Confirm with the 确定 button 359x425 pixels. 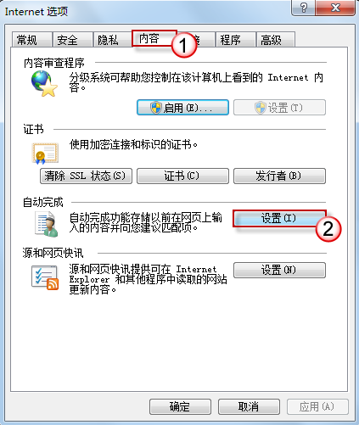(180, 407)
